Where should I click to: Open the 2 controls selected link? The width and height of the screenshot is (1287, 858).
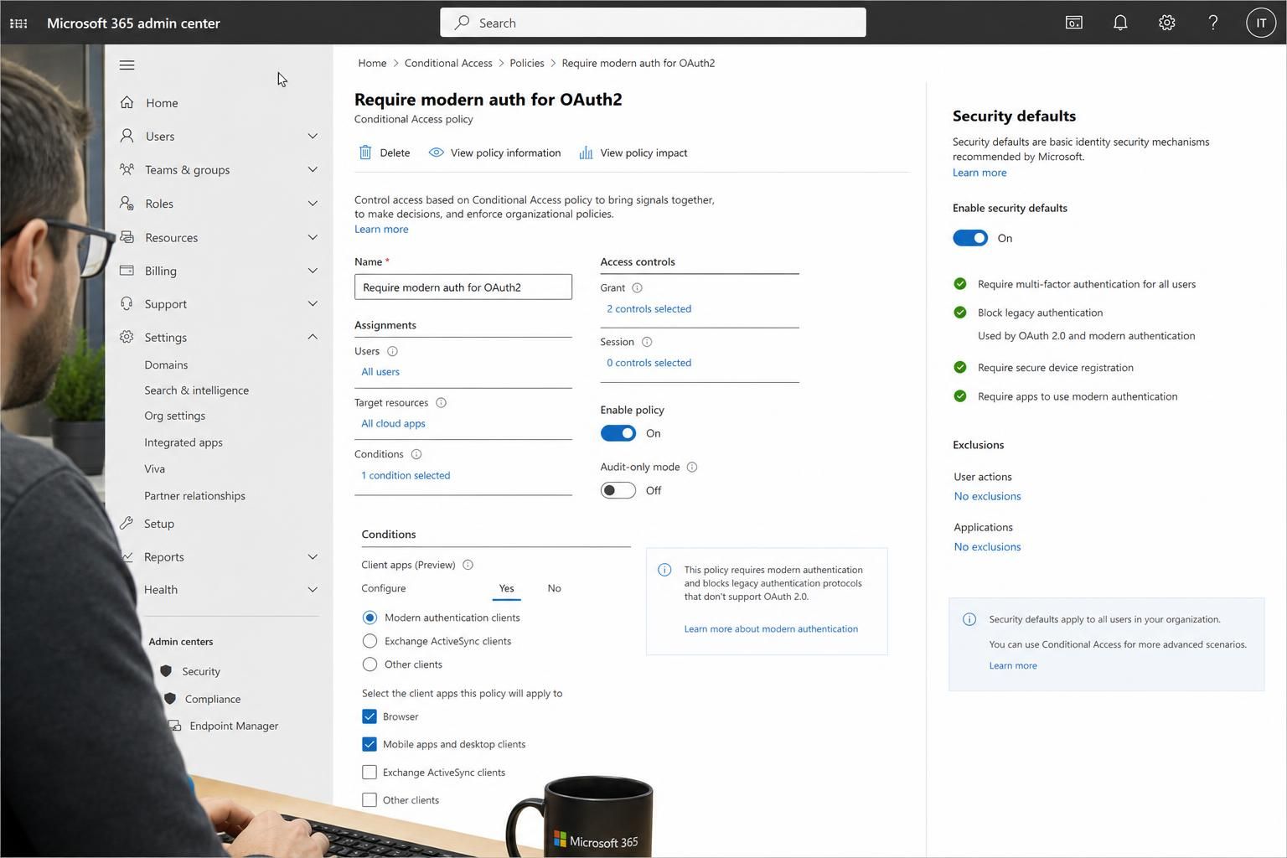(x=649, y=308)
